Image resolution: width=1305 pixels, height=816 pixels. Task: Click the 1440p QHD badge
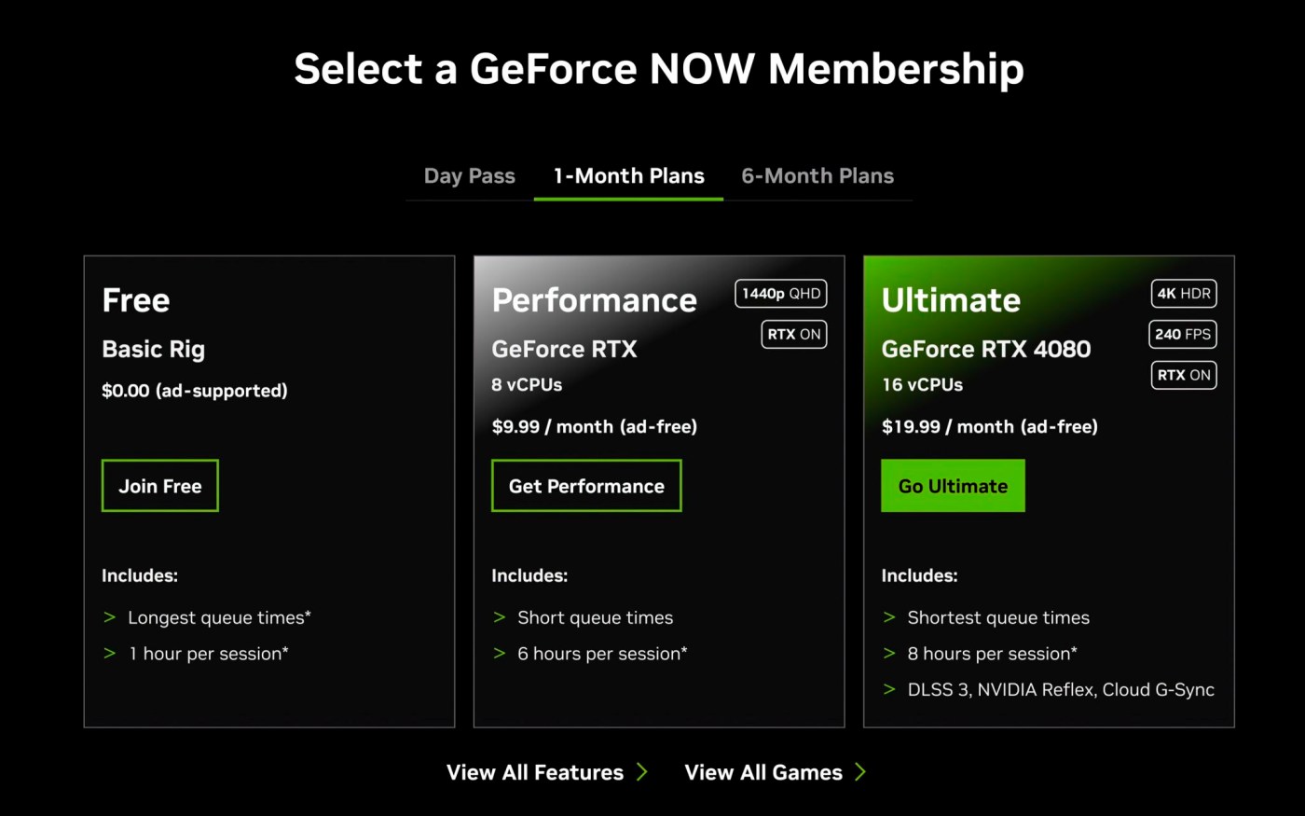(781, 294)
